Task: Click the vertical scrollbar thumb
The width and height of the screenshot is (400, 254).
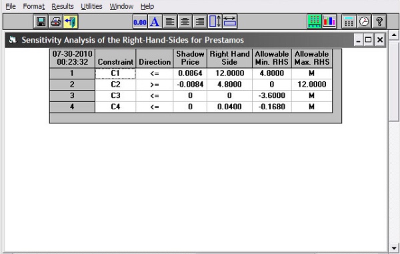Action: pos(394,81)
